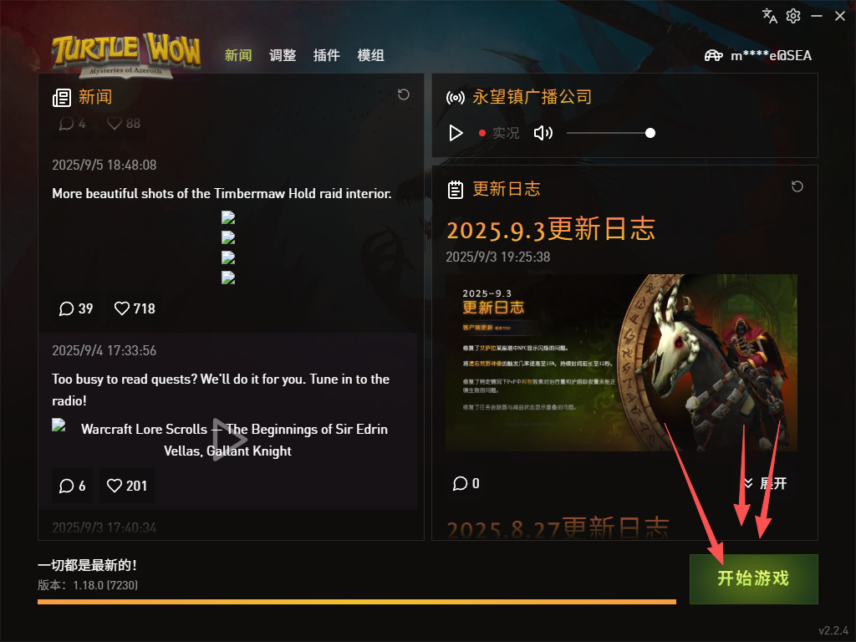The width and height of the screenshot is (856, 642).
Task: Like the radio post with 201 hearts
Action: pos(127,486)
